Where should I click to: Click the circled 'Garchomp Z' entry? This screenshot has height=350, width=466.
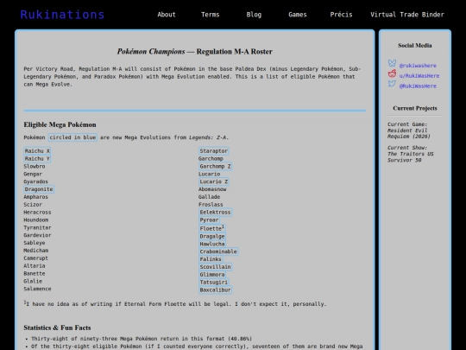pyautogui.click(x=215, y=167)
